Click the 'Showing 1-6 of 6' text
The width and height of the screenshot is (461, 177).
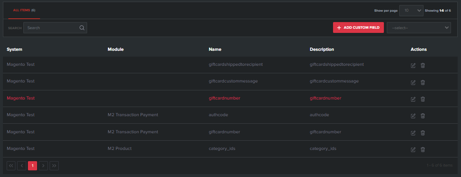[x=438, y=10]
